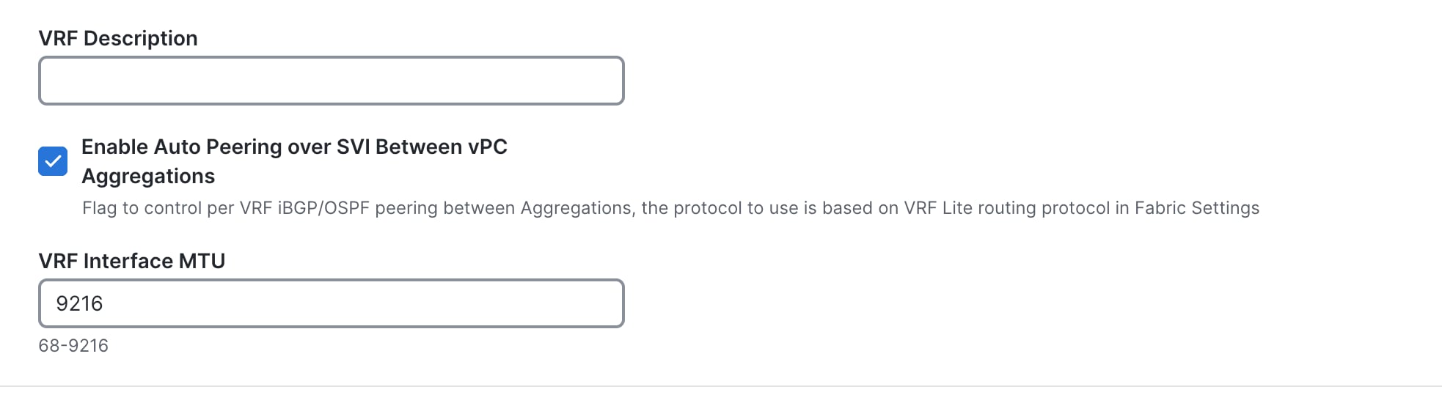Click the 68-9216 range hint text

[73, 346]
